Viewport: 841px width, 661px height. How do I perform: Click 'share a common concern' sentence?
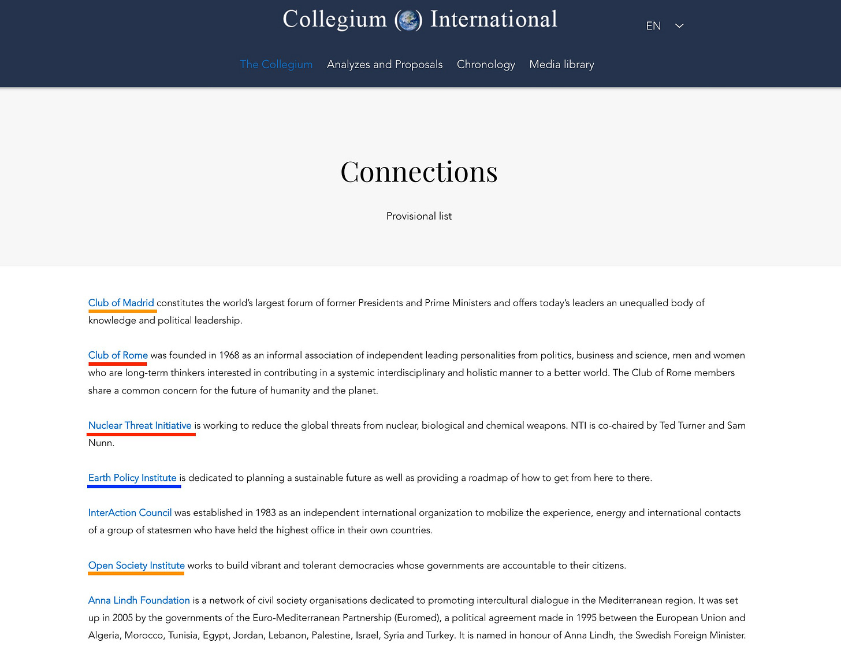(233, 391)
